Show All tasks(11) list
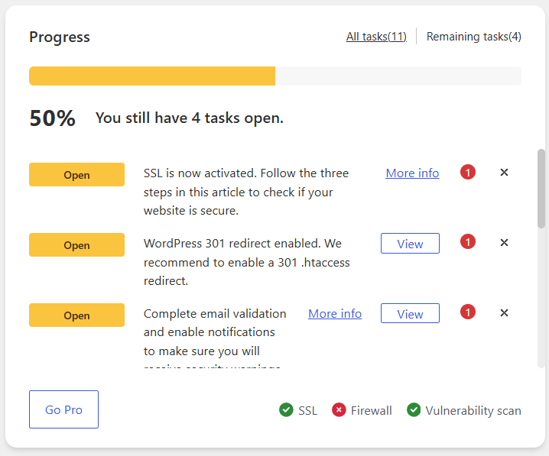The image size is (549, 456). (376, 37)
